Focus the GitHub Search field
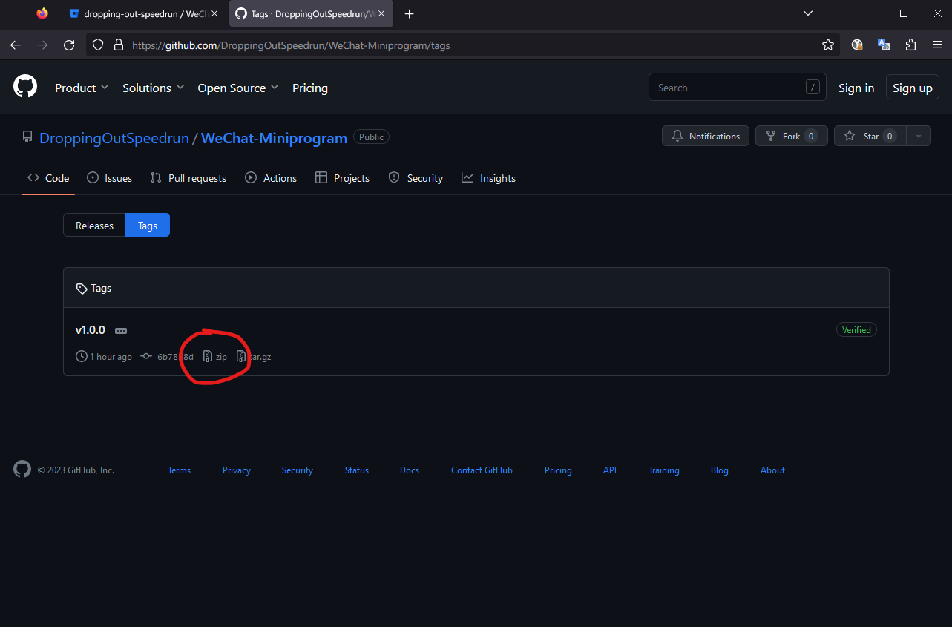 (737, 88)
